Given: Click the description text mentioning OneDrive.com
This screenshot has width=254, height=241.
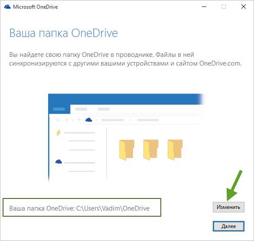Looking at the screenshot, I should (x=125, y=59).
